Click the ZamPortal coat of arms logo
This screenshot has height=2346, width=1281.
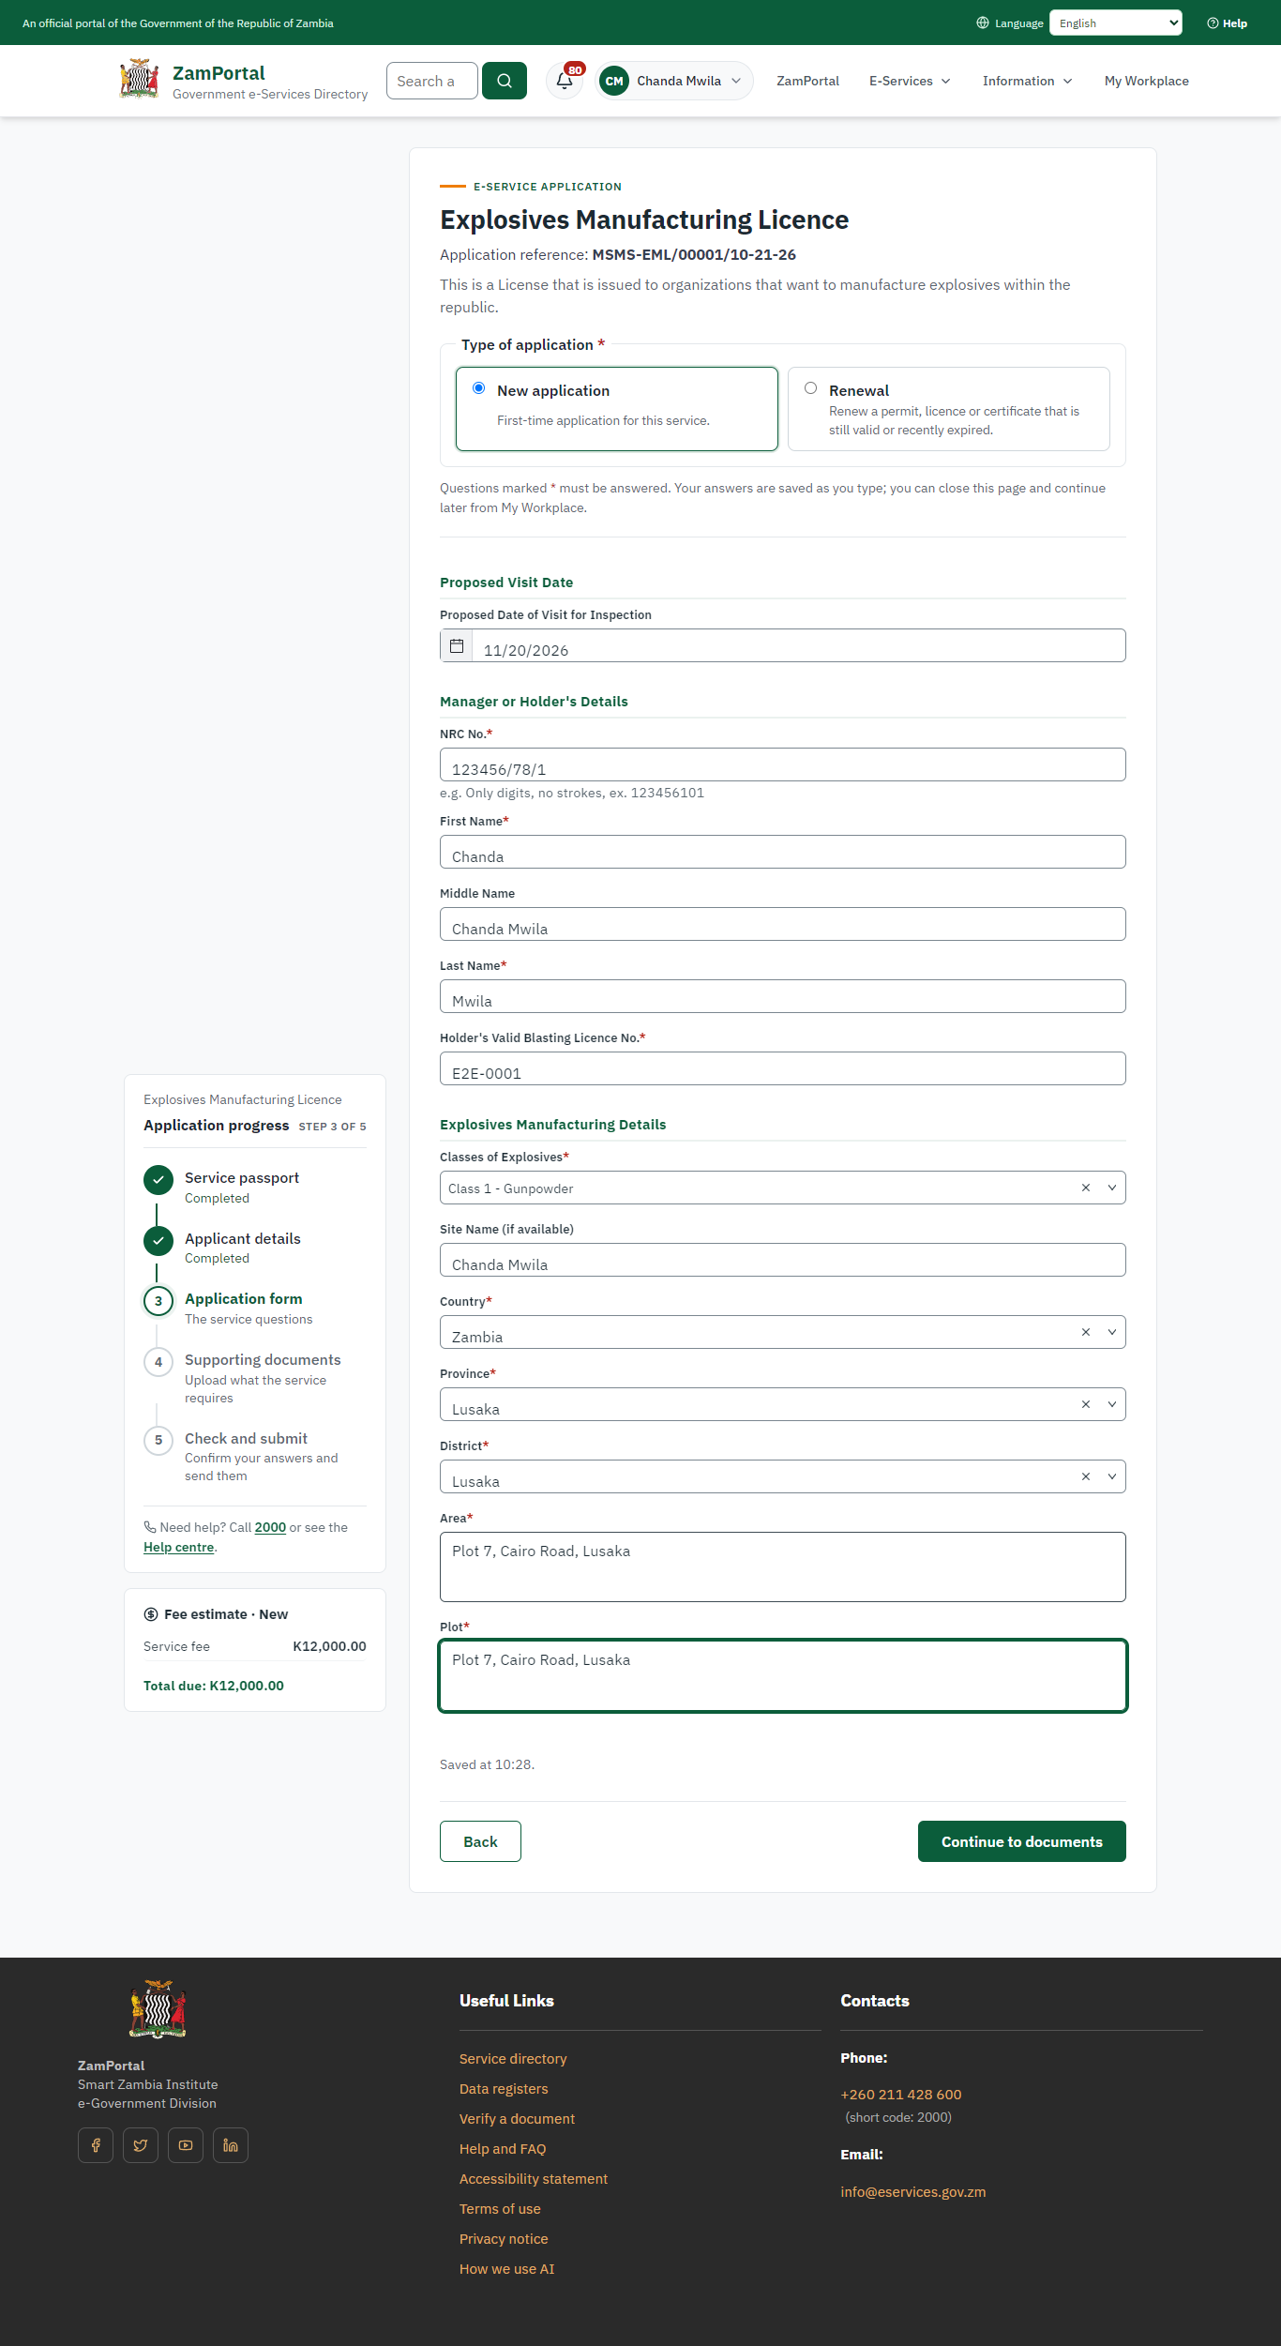pyautogui.click(x=139, y=80)
